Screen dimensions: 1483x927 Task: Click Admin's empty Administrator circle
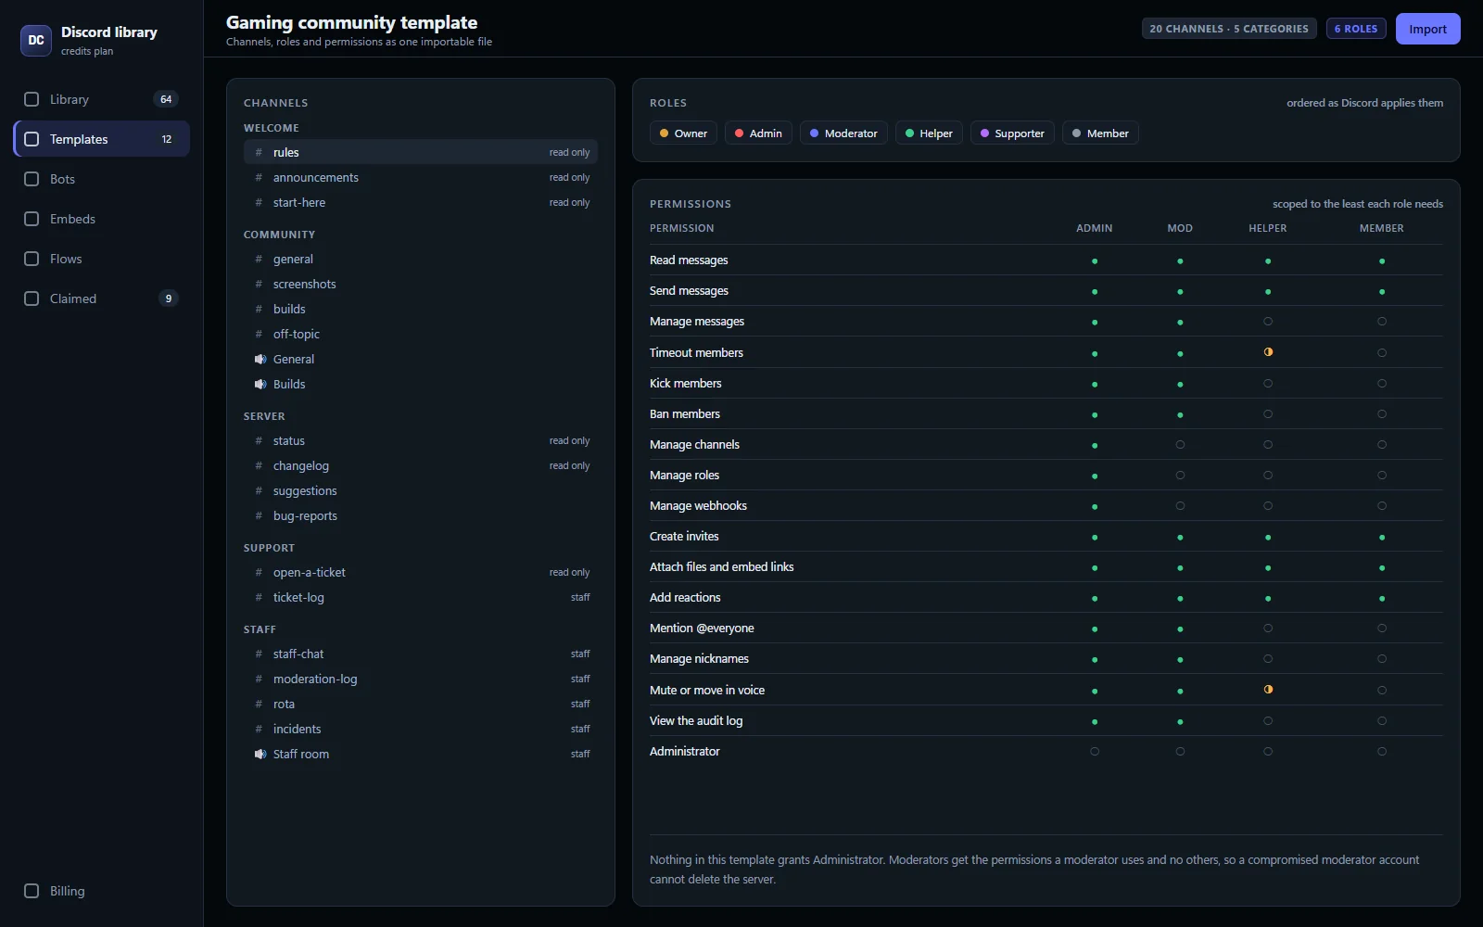(1095, 752)
